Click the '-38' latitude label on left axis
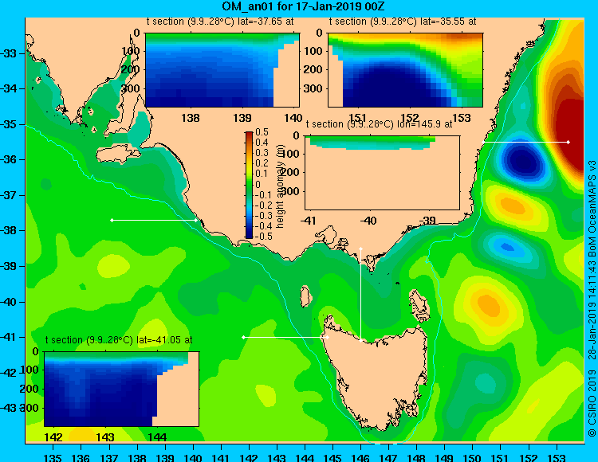 (9, 230)
